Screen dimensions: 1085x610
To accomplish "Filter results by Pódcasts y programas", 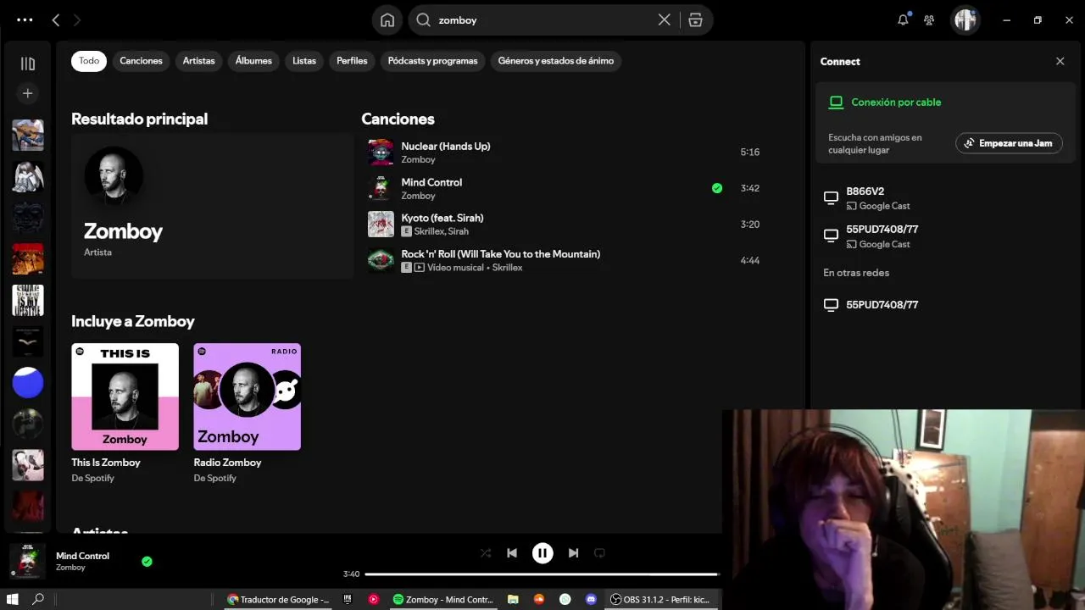I will click(433, 61).
